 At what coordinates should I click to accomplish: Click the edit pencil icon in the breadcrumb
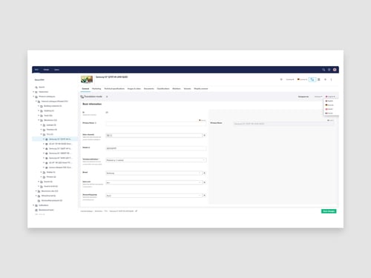tap(137, 211)
